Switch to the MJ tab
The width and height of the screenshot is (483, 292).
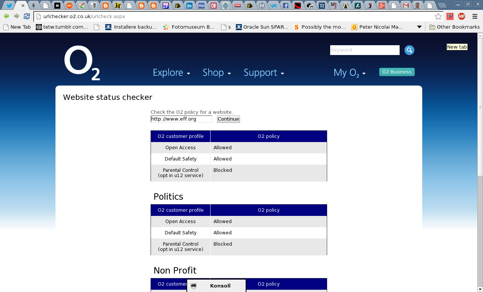coord(334,6)
